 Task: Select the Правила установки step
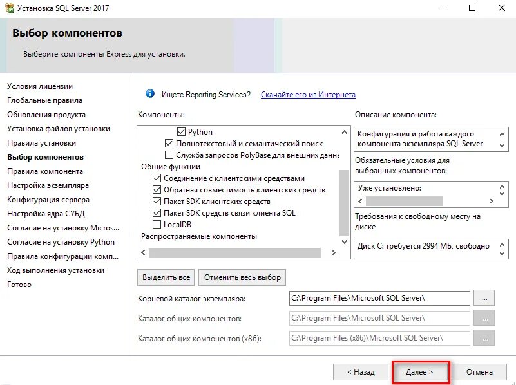[41, 143]
